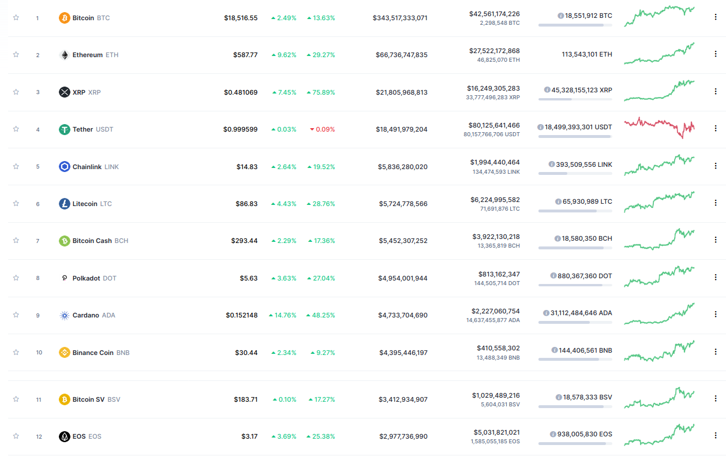Star Bitcoin Cash for watchlist

click(x=16, y=241)
